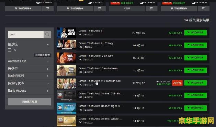Click the -55% discount badge
Viewport: 216px width, 127px height.
tap(177, 83)
